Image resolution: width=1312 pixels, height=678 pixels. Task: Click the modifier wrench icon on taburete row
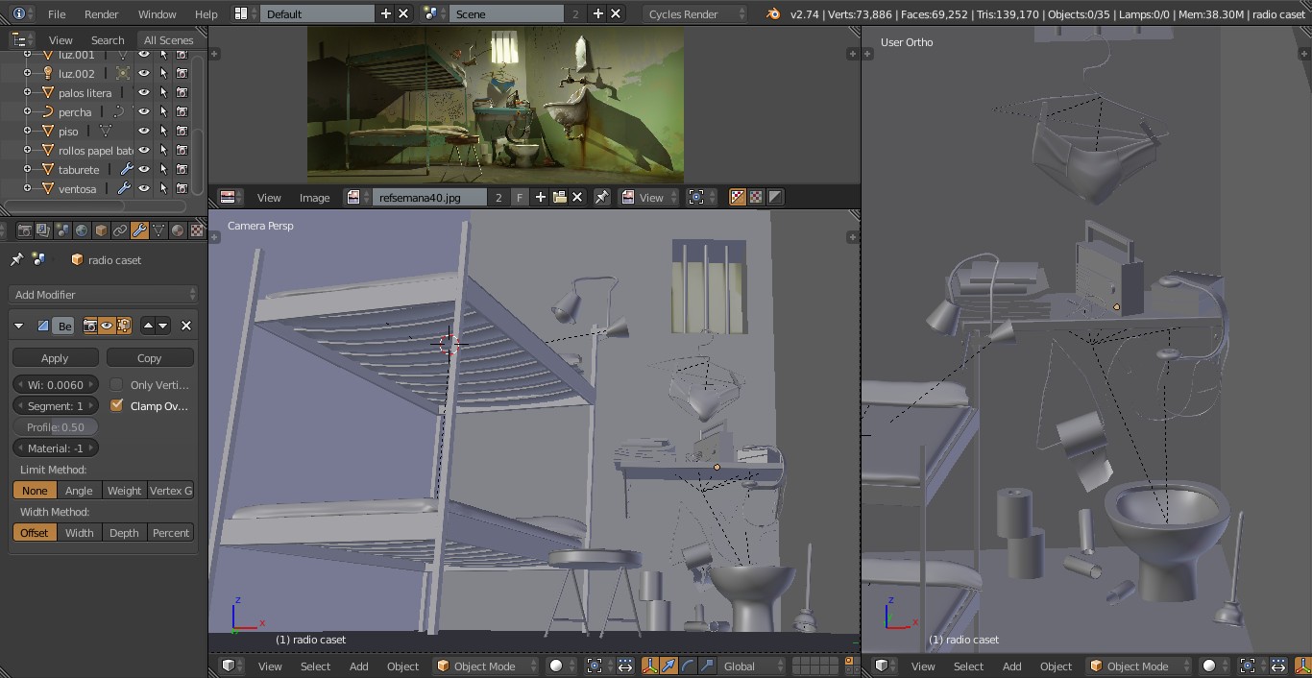126,169
